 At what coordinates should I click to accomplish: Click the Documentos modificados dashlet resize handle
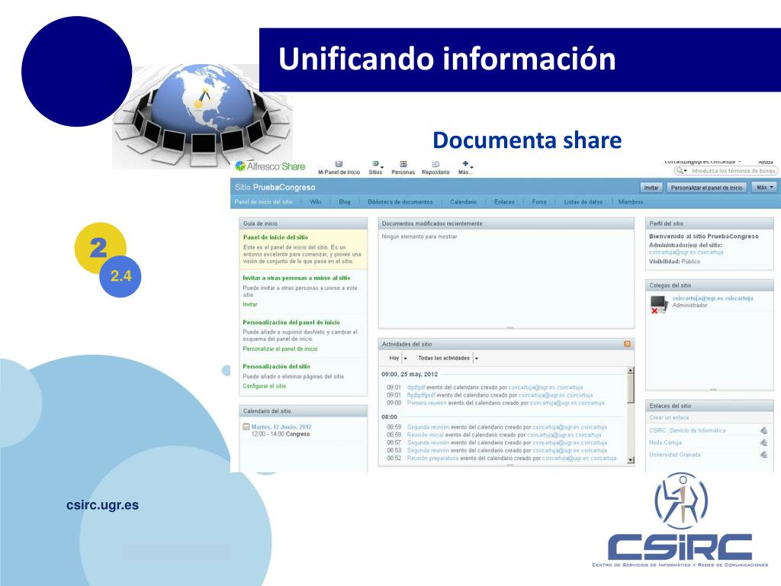[510, 327]
